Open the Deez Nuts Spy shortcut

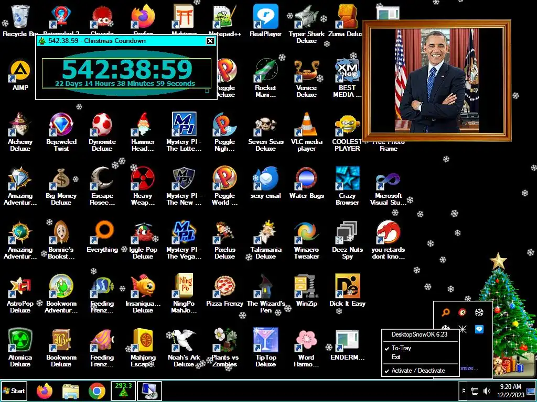click(347, 240)
